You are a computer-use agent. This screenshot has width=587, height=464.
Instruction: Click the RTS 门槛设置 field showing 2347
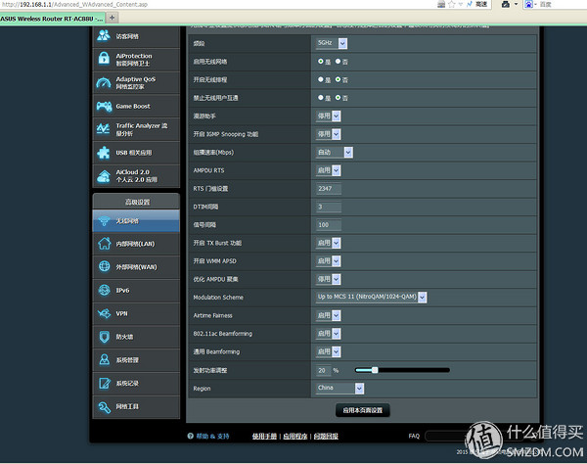coord(329,188)
